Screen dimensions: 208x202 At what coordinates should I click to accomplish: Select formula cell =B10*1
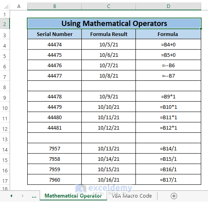coord(168,107)
